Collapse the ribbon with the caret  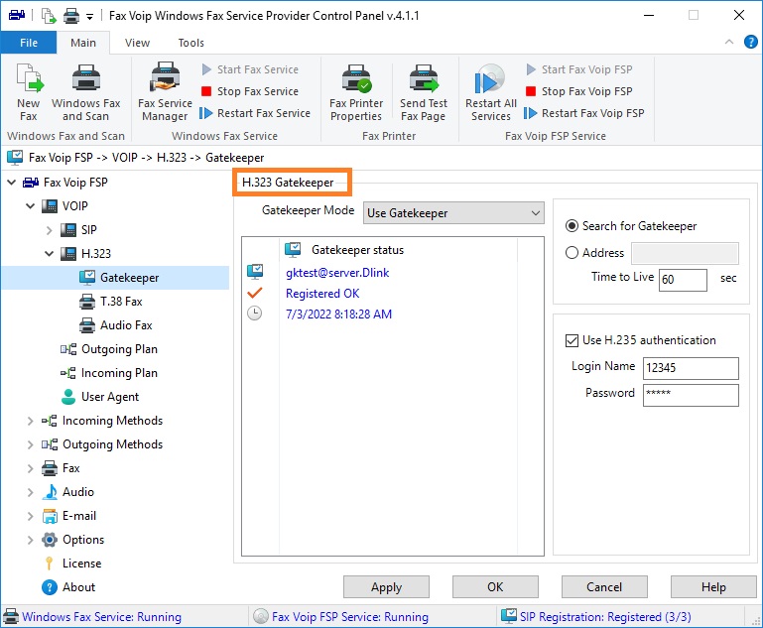coord(729,42)
